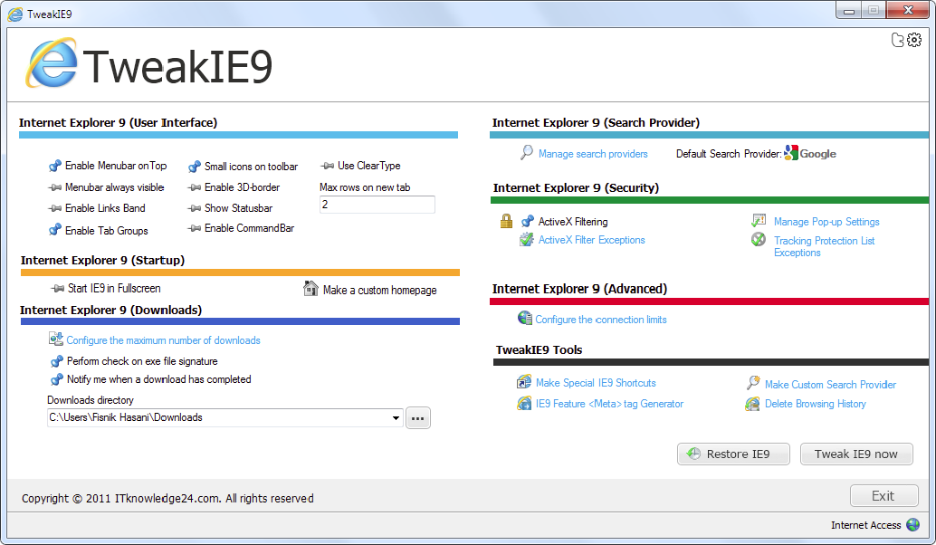
Task: Toggle the exe file signature check pin
Action: tap(57, 361)
